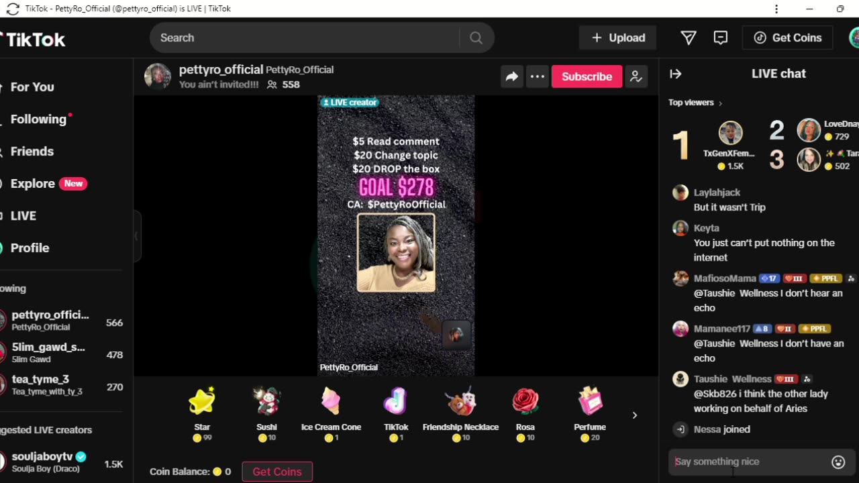Click the Keyta username in chat
859x483 pixels.
706,228
